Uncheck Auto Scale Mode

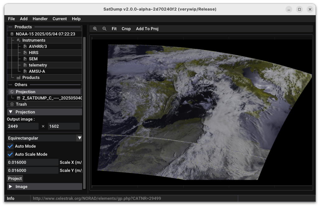(10, 154)
